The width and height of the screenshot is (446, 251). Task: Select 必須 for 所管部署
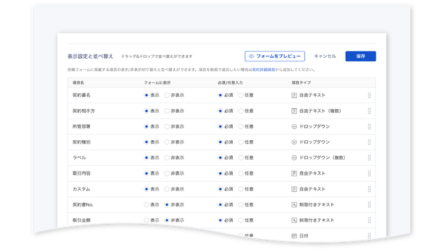(x=220, y=127)
